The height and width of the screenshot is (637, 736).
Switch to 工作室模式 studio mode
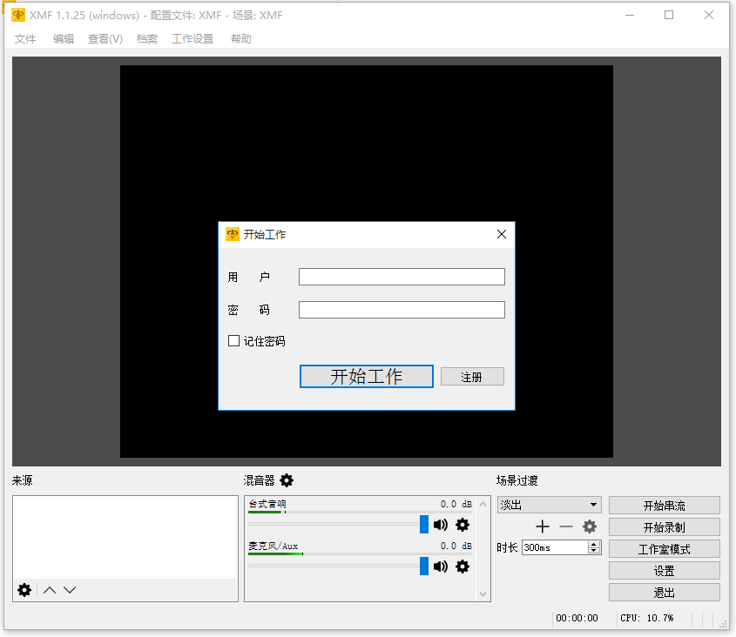tap(664, 548)
